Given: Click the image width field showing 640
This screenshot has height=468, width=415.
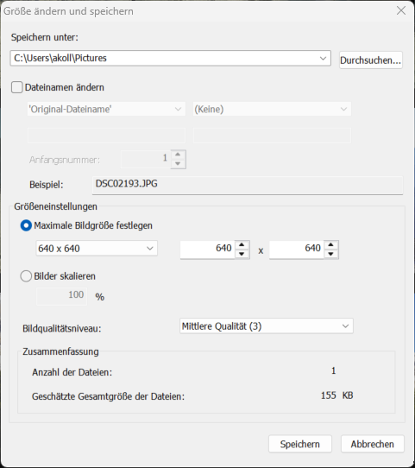Looking at the screenshot, I should [207, 250].
